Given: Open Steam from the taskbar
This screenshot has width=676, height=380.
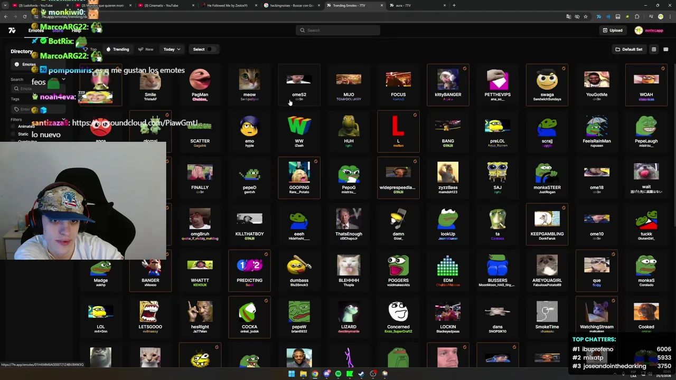Looking at the screenshot, I should tap(361, 374).
